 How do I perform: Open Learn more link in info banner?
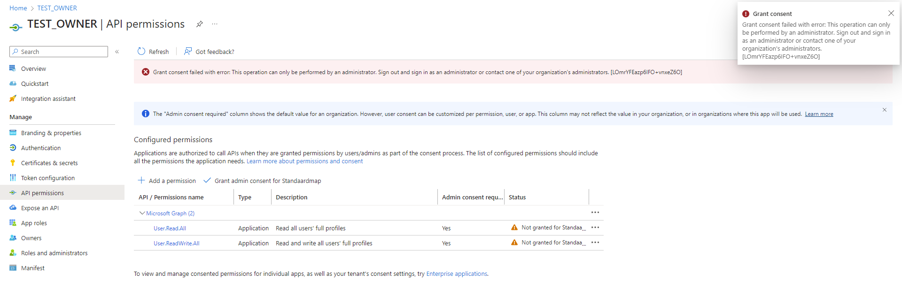pos(819,114)
